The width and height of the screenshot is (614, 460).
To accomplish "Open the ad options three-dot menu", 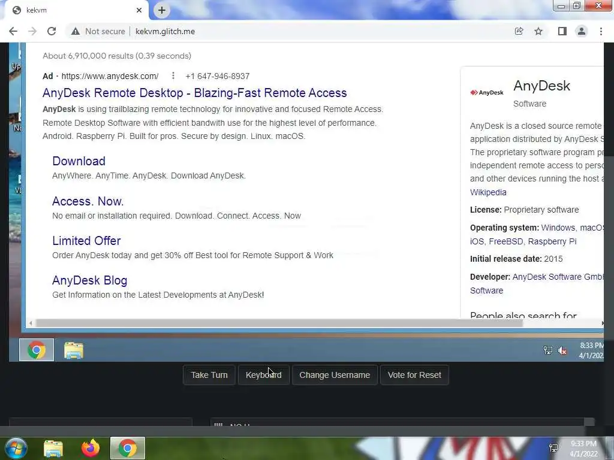I will click(x=173, y=76).
